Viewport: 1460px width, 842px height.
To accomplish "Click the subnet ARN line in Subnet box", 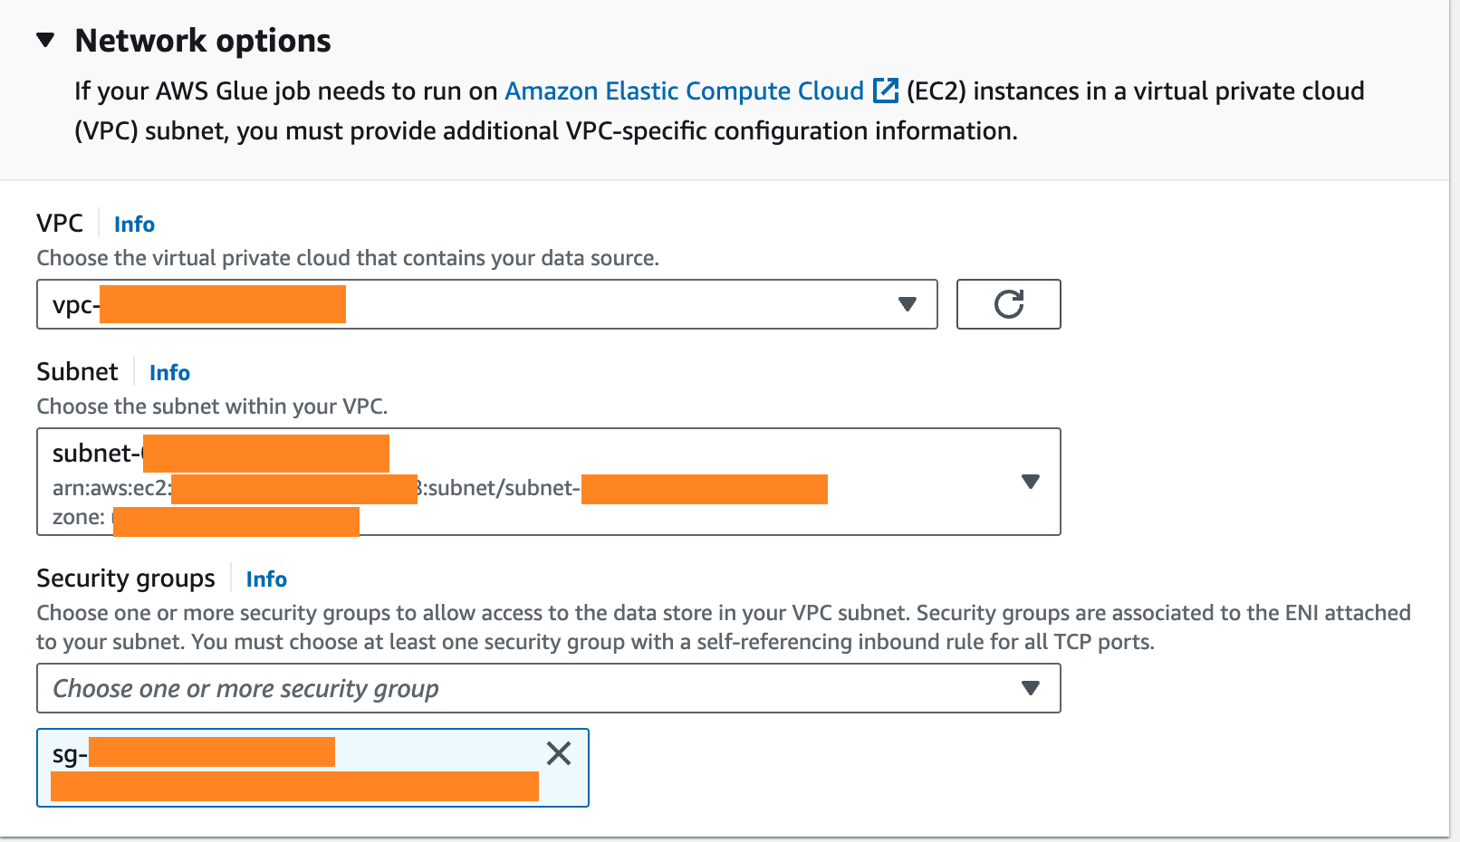I will [500, 489].
